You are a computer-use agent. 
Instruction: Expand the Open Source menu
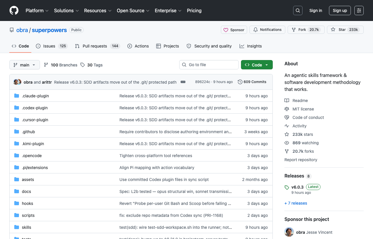[x=133, y=10]
